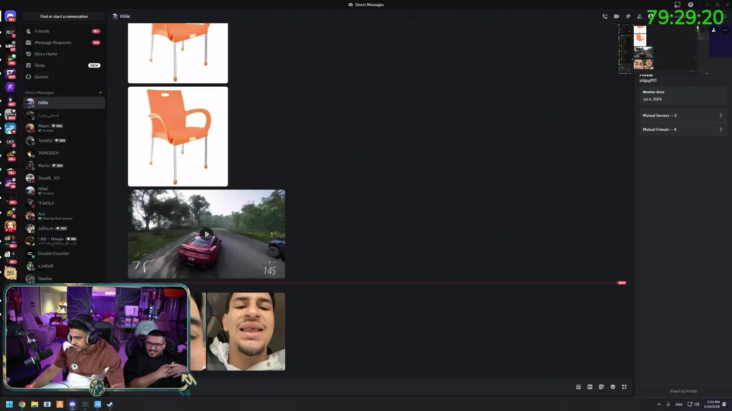Viewport: 732px width, 411px height.
Task: Open DM with 7AMODEH
Action: click(x=64, y=153)
